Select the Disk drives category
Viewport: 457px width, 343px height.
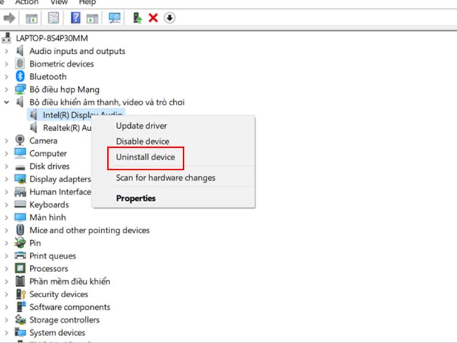pos(50,166)
